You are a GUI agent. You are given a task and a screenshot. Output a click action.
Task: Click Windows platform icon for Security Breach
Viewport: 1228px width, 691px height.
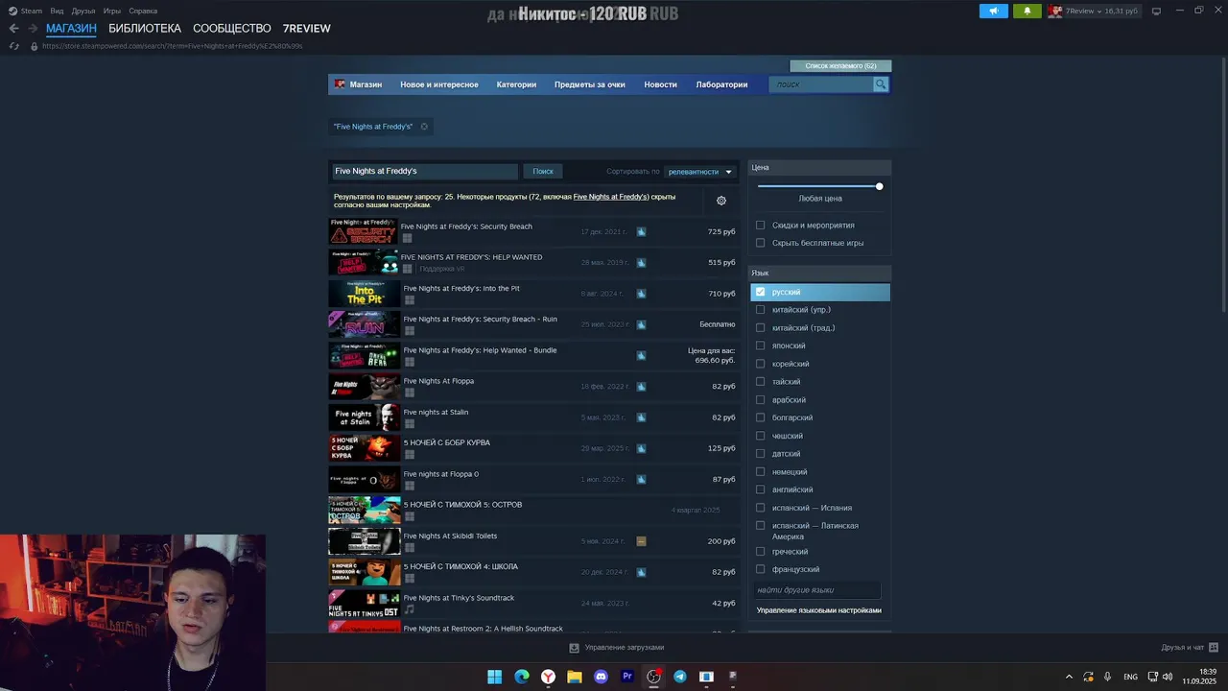[407, 238]
